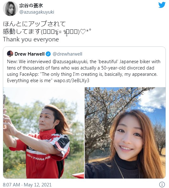The height and width of the screenshot is (188, 169).
Task: Open the @drewharwell handle
Action: pos(68,54)
